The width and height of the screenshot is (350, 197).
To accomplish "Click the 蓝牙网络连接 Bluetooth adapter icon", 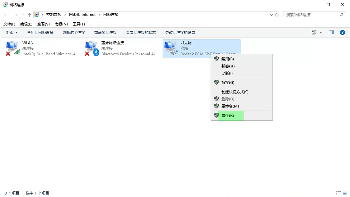I will (91, 47).
